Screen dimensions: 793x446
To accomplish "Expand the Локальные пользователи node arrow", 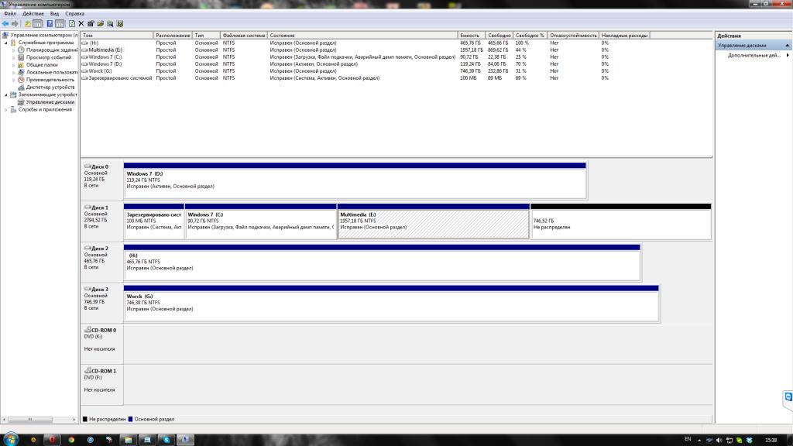I will [x=14, y=72].
